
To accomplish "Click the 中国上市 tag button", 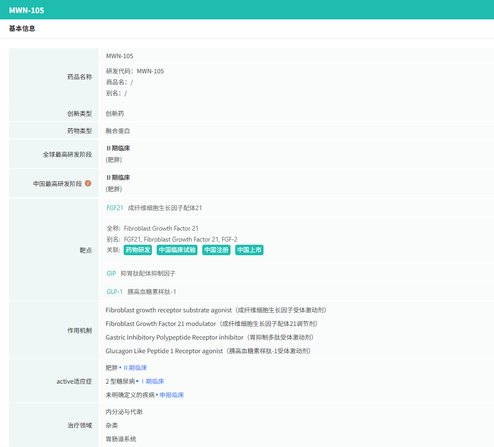I will point(249,250).
